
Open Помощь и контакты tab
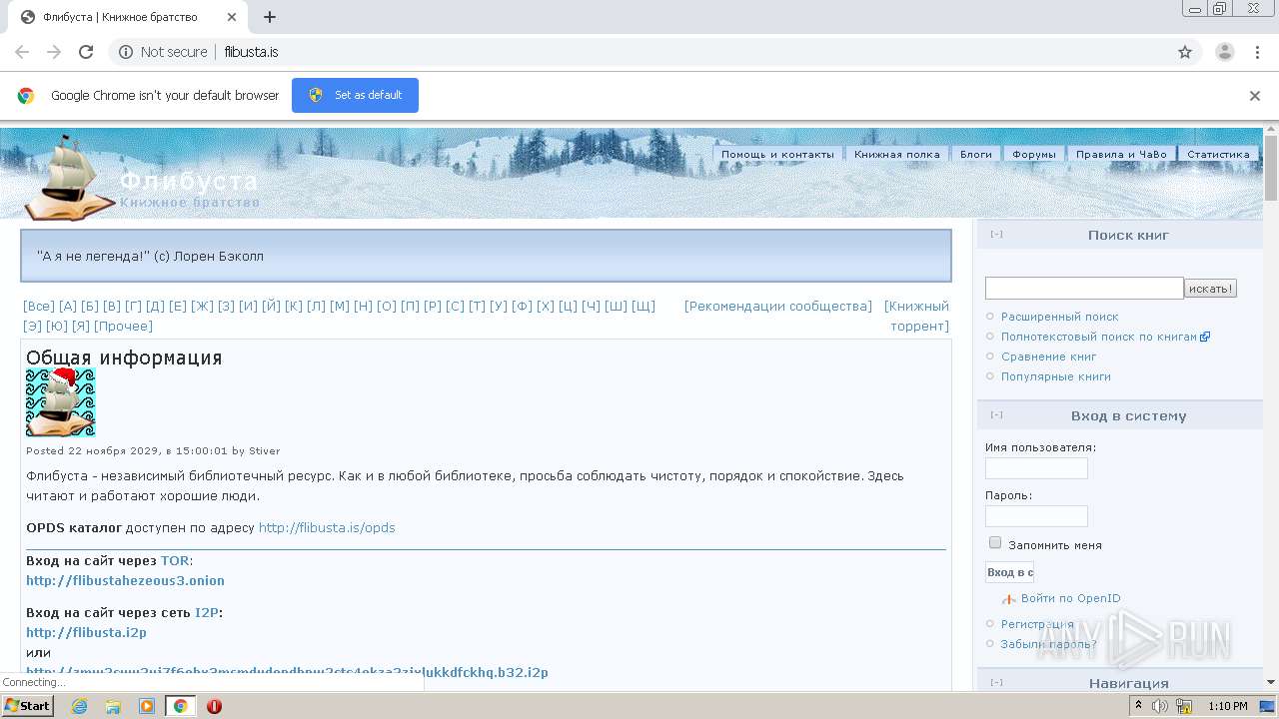(777, 154)
